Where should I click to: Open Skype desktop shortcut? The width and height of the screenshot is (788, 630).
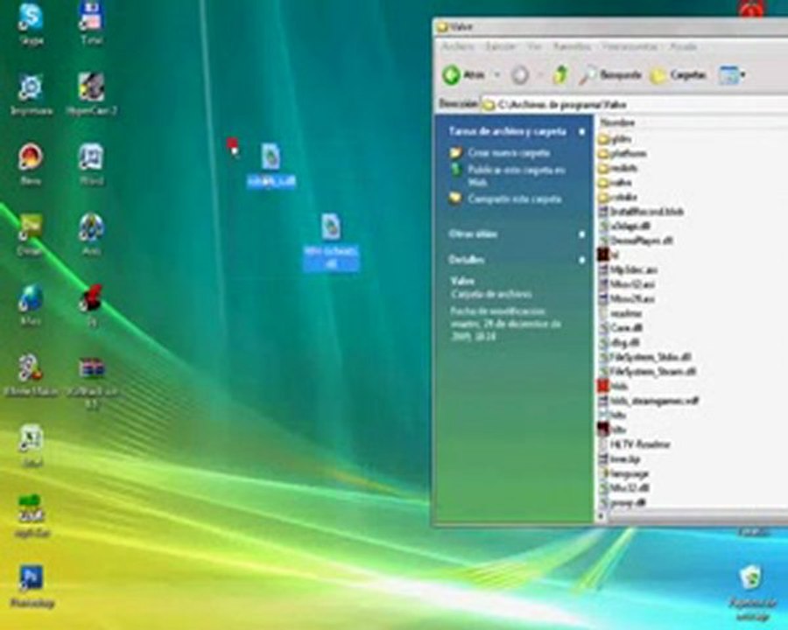point(31,24)
